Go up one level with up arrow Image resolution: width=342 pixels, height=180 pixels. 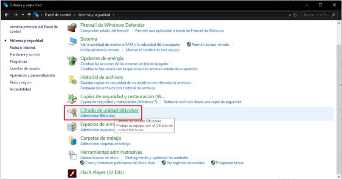tap(29, 15)
